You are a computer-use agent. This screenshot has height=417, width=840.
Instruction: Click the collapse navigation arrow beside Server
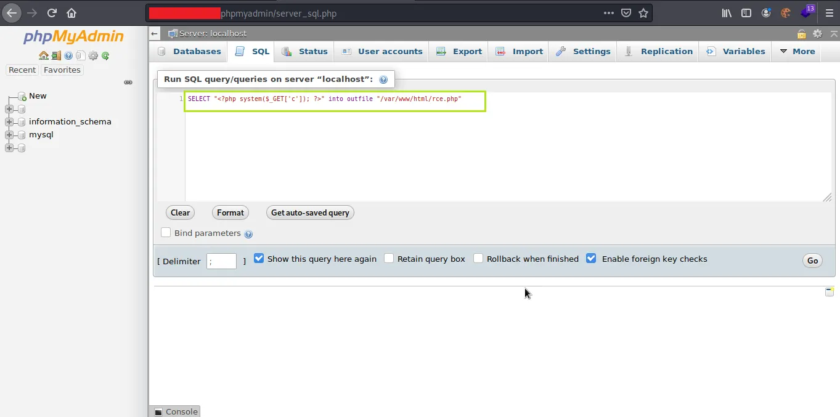[155, 33]
